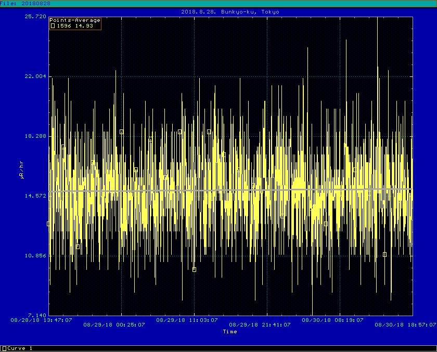Click the square marker in Points-Average legend
Screen dimensions: 437x352
tap(53, 25)
